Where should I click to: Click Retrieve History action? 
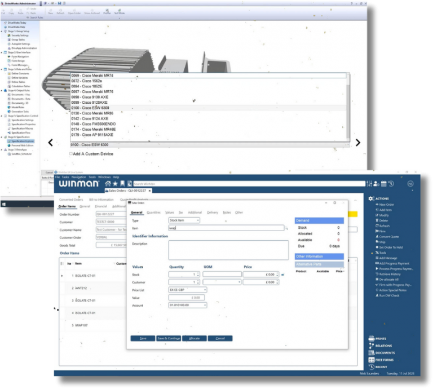pos(388,274)
